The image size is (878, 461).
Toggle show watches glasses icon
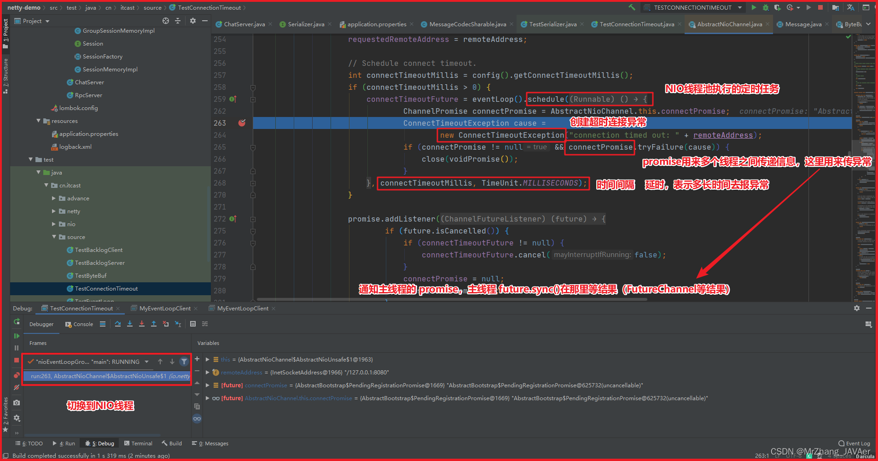click(197, 419)
